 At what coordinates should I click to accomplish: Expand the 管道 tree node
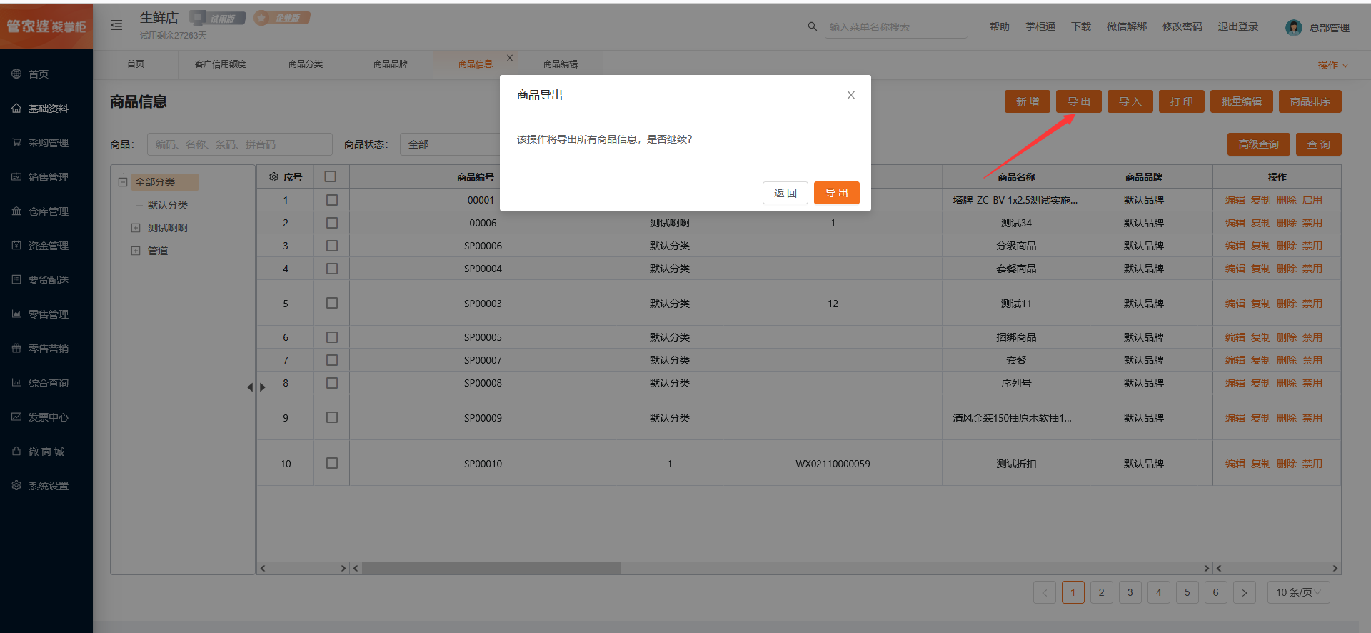click(136, 251)
